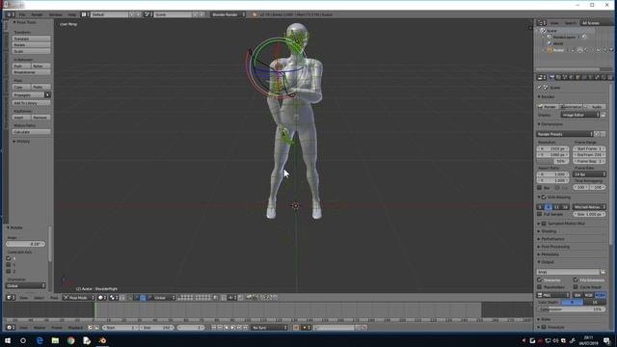617x347 pixels.
Task: Click the Animation render button
Action: point(572,107)
